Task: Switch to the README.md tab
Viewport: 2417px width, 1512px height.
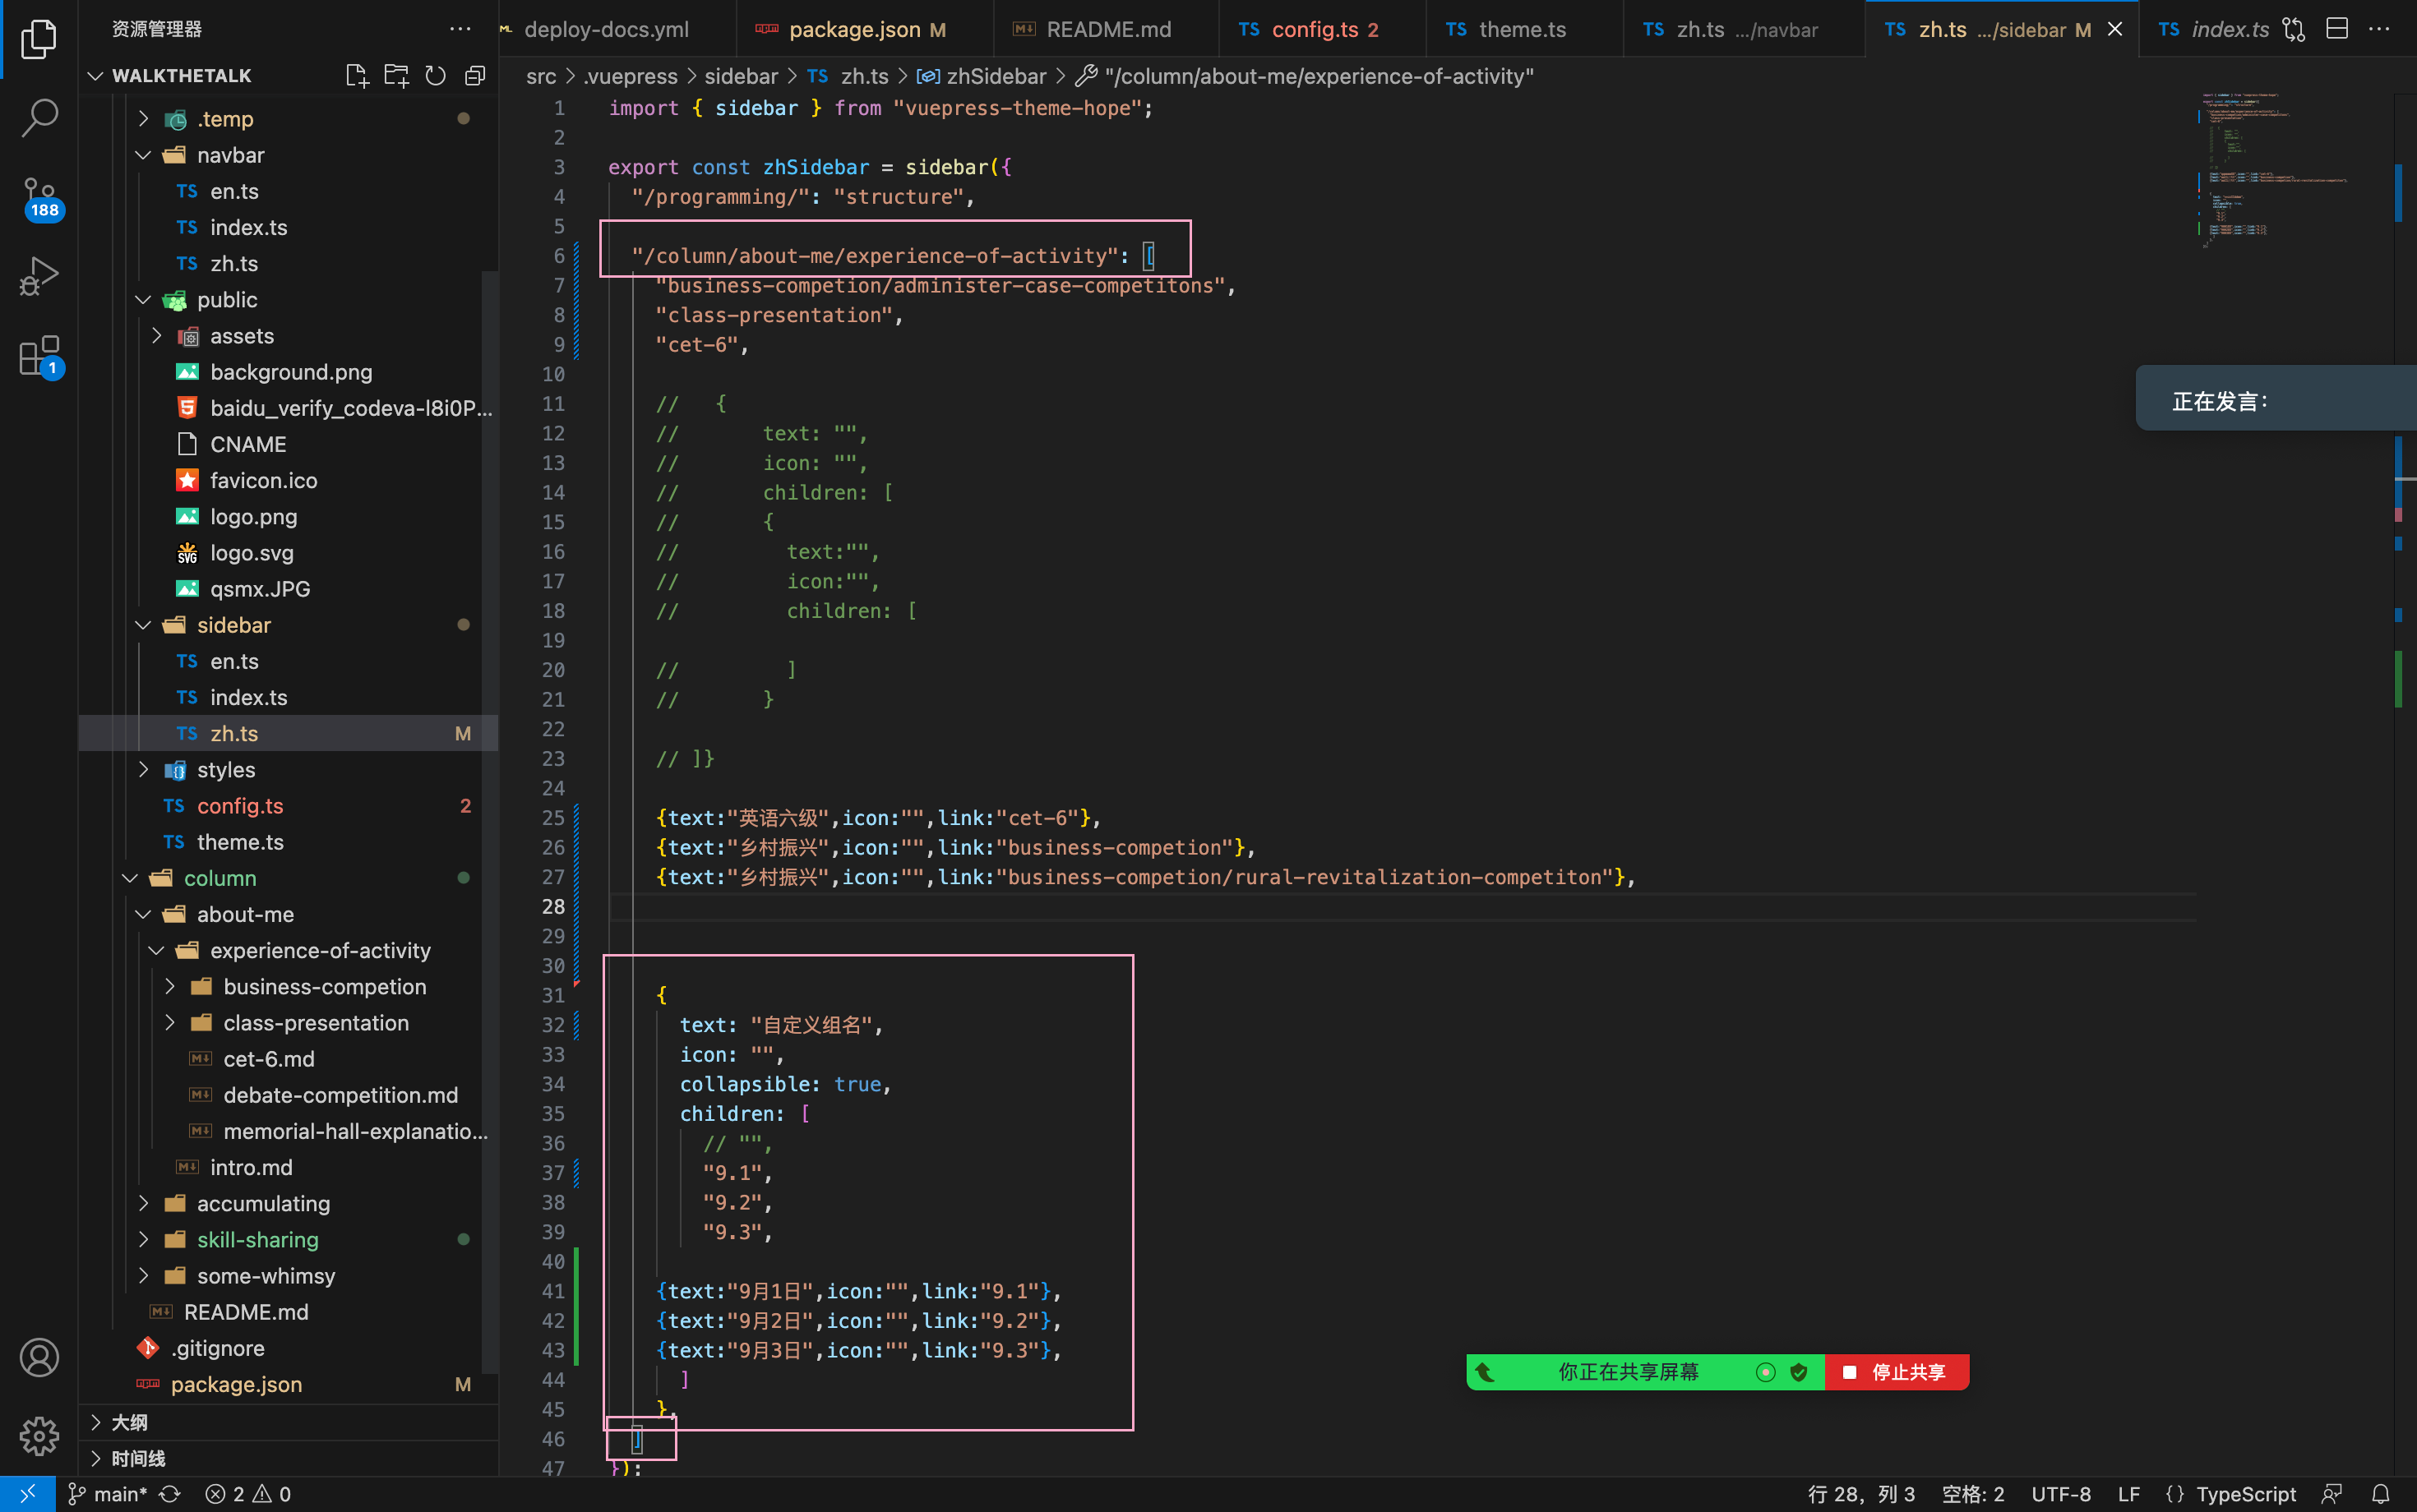Action: tap(1107, 29)
